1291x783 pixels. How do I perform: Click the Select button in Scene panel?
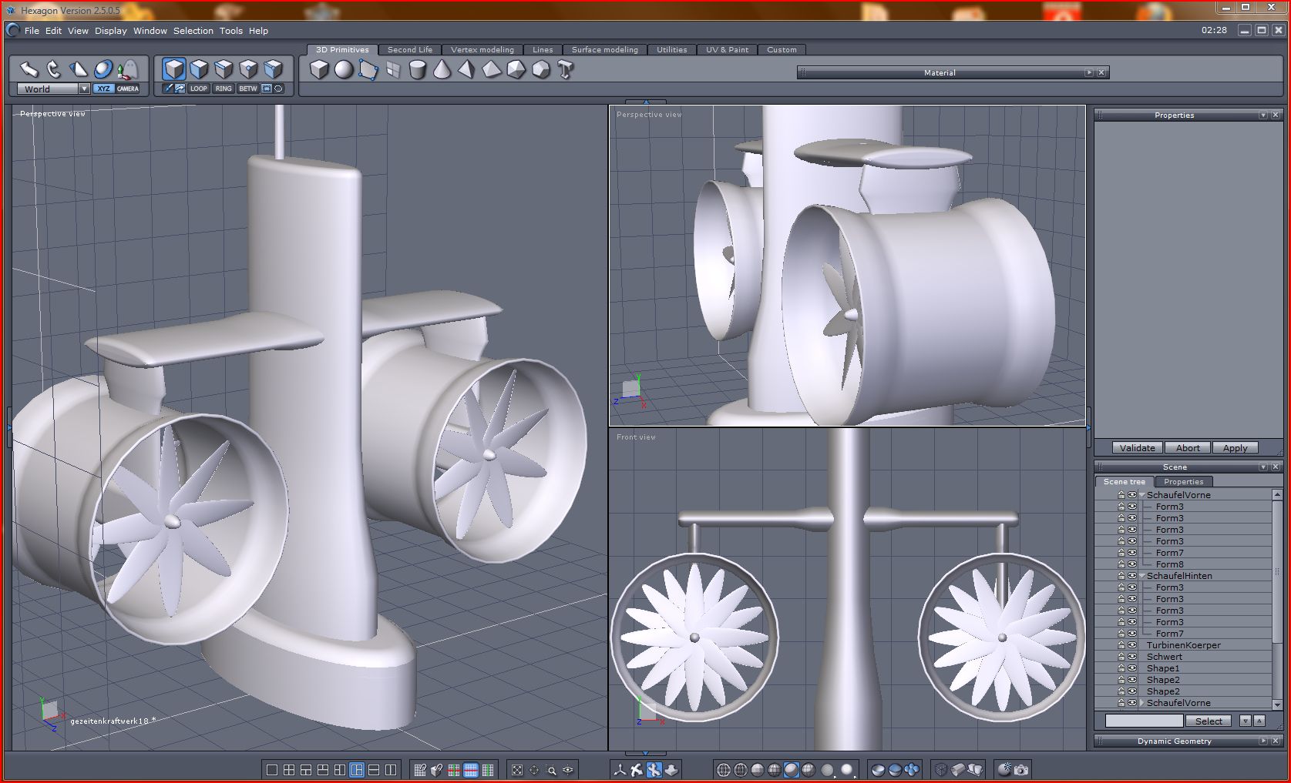click(1208, 721)
